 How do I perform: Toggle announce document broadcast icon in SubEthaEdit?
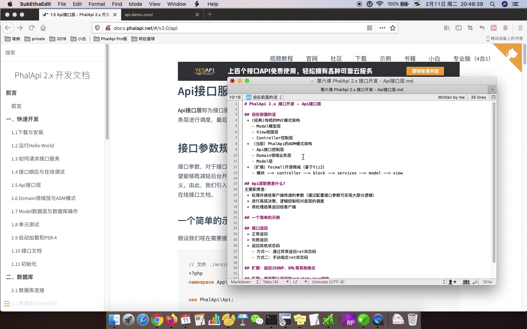click(x=475, y=282)
